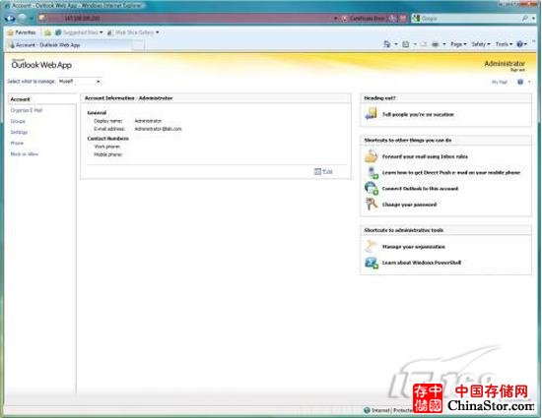This screenshot has height=418, width=542.
Task: Click the change password keys icon
Action: coord(372,205)
